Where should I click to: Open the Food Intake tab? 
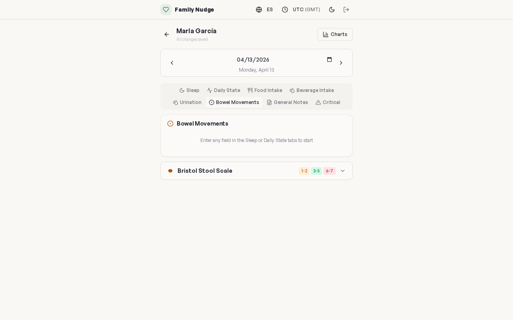(265, 90)
